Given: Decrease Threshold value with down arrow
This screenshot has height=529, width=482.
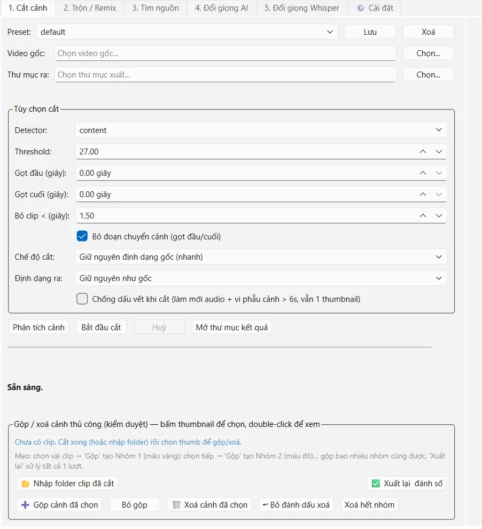Looking at the screenshot, I should [x=439, y=152].
